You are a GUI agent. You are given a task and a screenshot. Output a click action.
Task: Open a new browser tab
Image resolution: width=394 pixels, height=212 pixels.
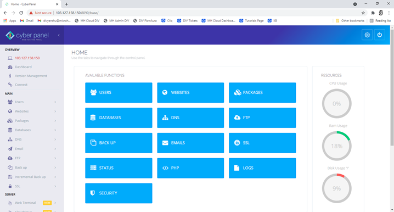(x=66, y=4)
